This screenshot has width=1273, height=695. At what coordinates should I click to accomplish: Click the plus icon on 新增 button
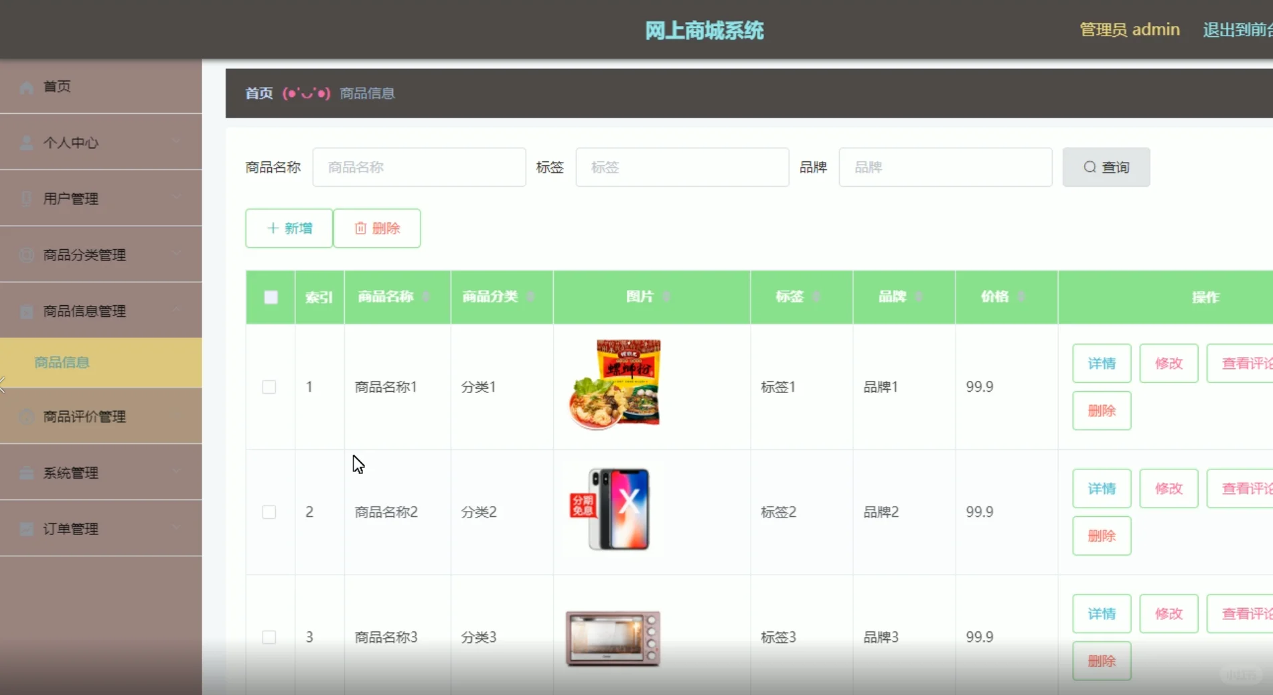[271, 228]
